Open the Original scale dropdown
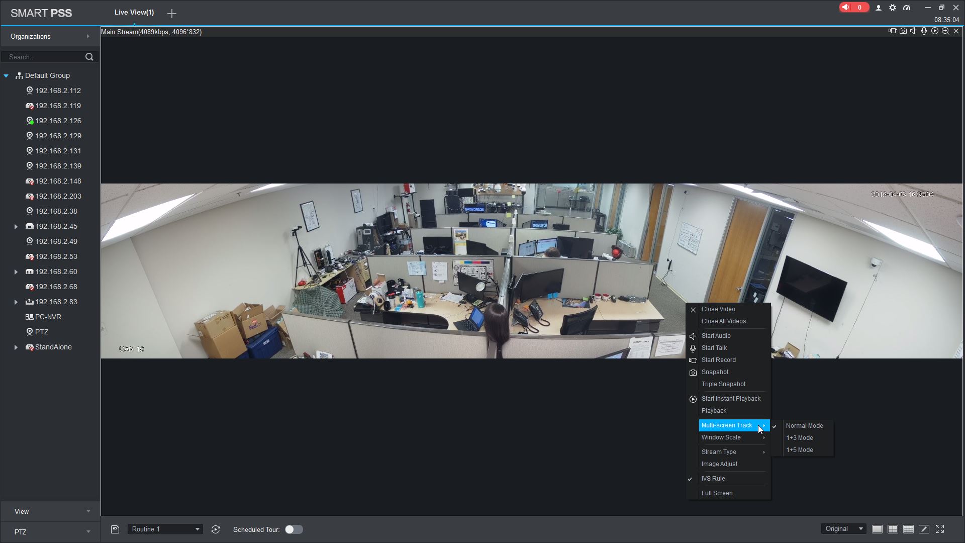 coord(844,529)
